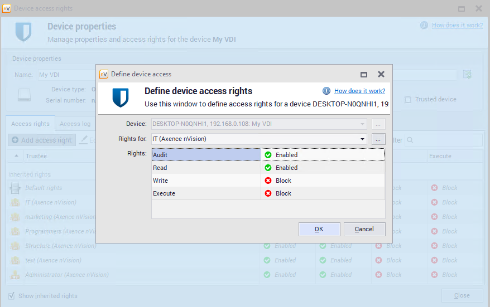Uncheck Show inherited rights checkbox
The width and height of the screenshot is (490, 307).
[11, 296]
